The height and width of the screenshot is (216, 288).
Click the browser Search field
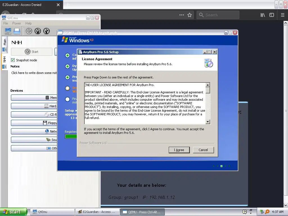point(218,15)
